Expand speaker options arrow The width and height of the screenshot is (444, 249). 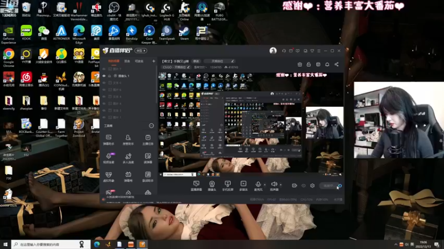[x=281, y=185]
